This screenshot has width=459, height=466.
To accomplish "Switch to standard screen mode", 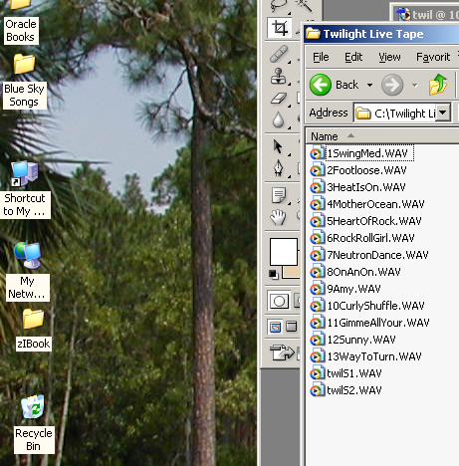I will click(x=275, y=327).
